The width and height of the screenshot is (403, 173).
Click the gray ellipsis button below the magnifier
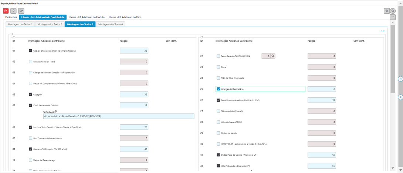pyautogui.click(x=393, y=17)
